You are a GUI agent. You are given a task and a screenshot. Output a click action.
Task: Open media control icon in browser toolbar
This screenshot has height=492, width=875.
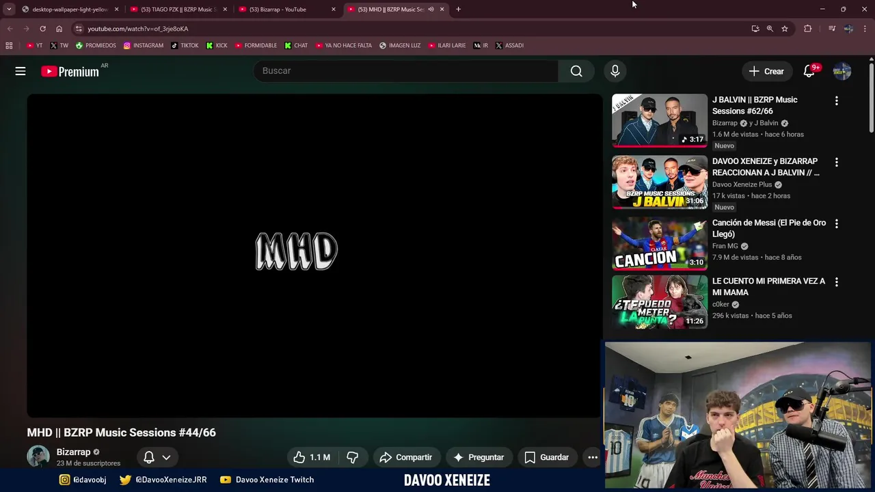coord(831,29)
